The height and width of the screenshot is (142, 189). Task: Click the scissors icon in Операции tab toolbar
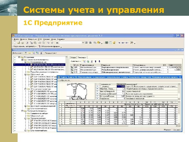[x=92, y=61]
